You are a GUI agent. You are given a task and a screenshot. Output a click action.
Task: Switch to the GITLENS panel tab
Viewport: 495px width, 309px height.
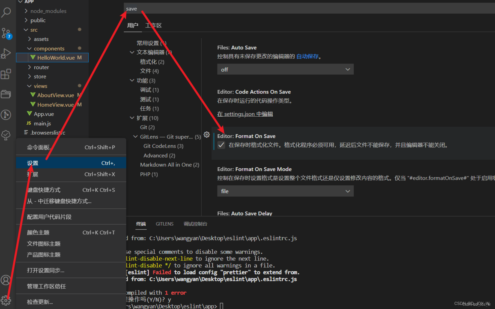[x=165, y=224]
